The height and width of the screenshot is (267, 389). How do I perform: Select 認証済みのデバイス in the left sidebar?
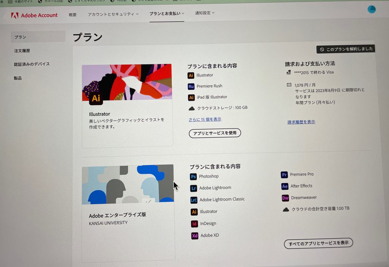[32, 64]
